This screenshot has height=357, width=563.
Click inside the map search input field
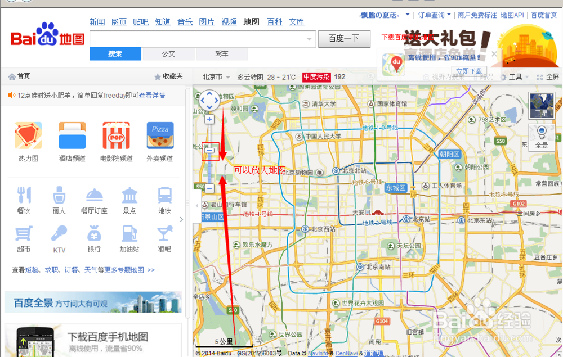pyautogui.click(x=198, y=39)
